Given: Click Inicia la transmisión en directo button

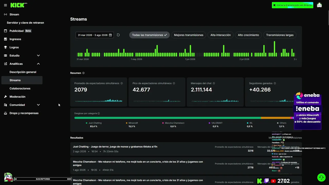Looking at the screenshot, I should click(293, 5).
